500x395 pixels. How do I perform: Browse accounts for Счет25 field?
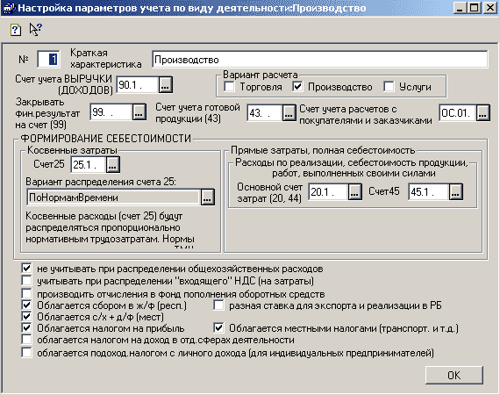coord(113,165)
